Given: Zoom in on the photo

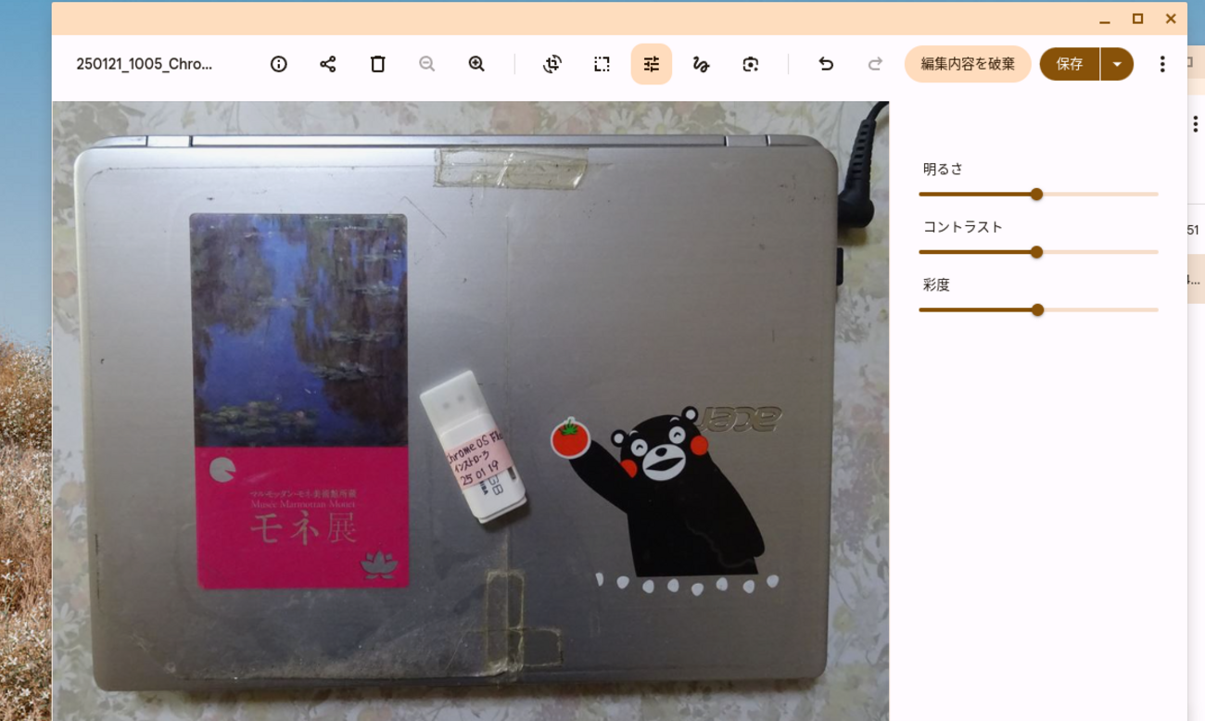Looking at the screenshot, I should click(x=476, y=64).
